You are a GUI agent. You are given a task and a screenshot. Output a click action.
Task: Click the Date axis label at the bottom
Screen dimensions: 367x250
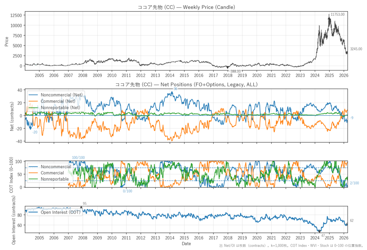pos(186,244)
